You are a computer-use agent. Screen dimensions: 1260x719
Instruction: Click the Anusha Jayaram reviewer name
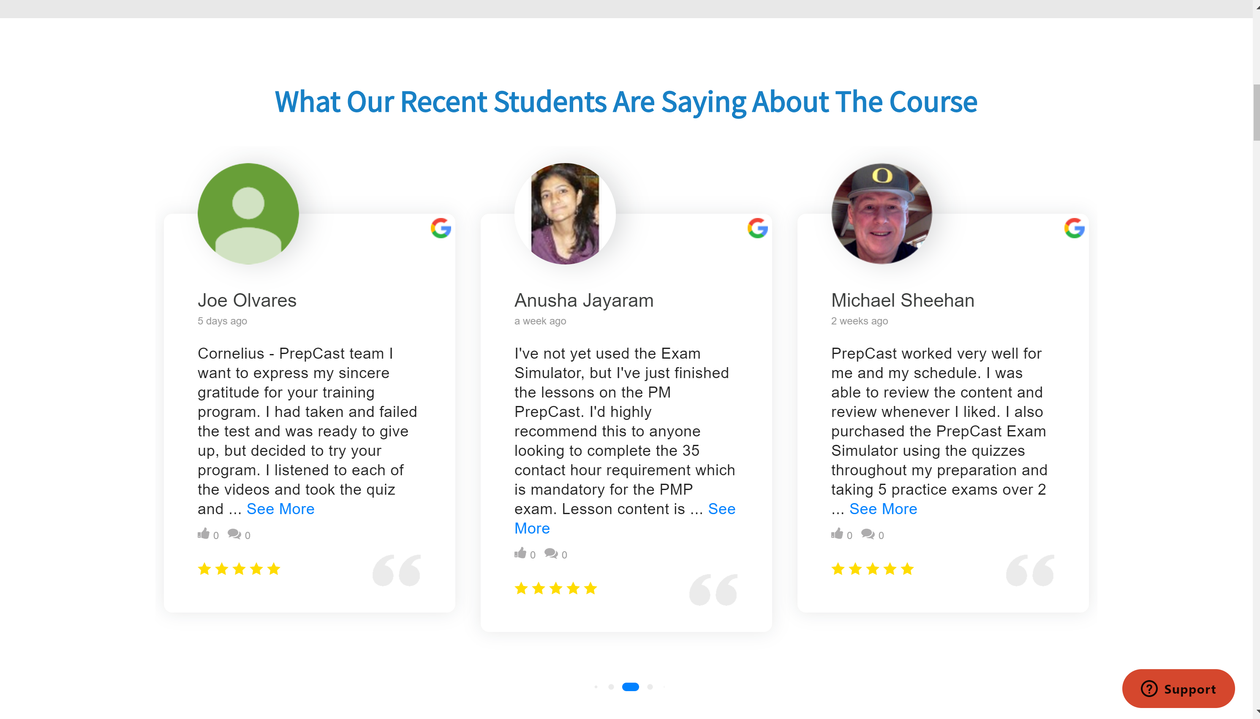pyautogui.click(x=584, y=300)
